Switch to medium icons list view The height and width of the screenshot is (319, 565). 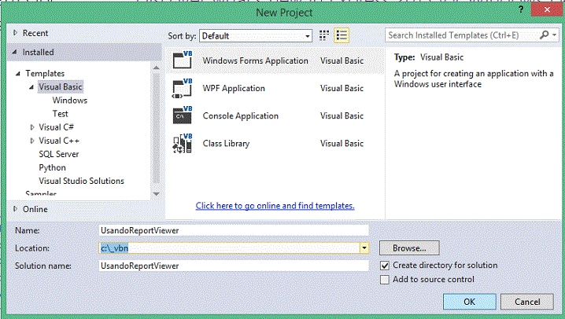click(342, 35)
